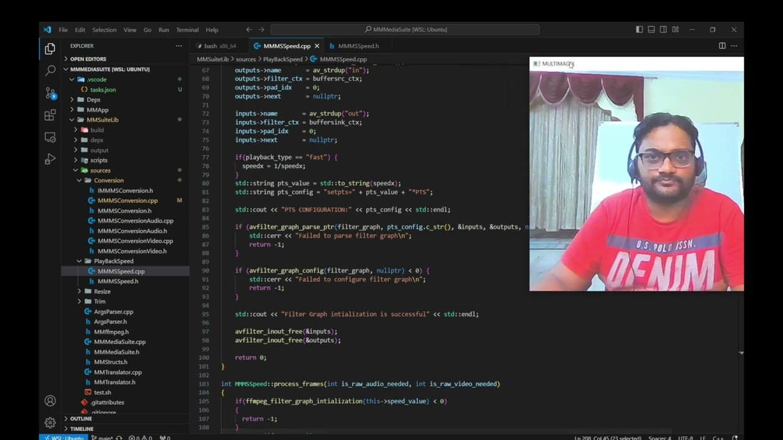Open the Selection menu
Screen dimensions: 783x440
[x=104, y=29]
